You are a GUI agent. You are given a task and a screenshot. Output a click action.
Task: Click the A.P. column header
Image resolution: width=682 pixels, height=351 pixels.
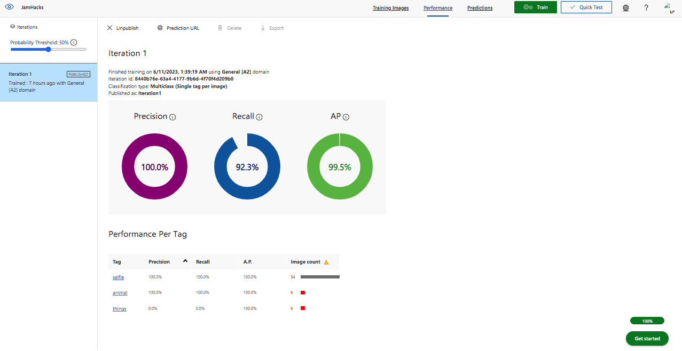coord(262,261)
